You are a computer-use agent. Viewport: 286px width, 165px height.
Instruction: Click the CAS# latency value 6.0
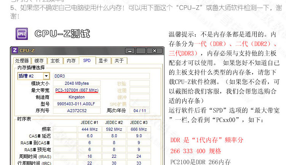click(x=90, y=136)
